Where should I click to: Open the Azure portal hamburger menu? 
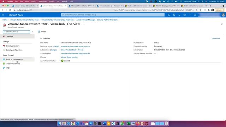click(3, 15)
